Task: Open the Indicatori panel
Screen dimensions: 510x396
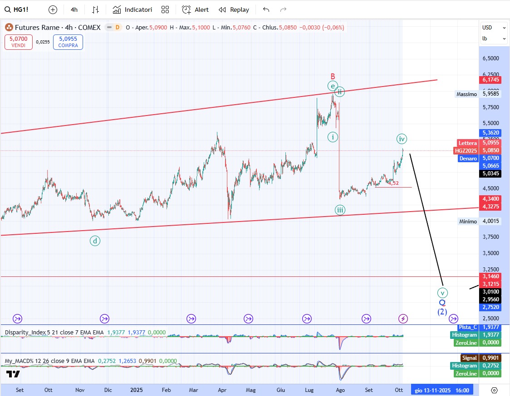Action: [x=132, y=10]
